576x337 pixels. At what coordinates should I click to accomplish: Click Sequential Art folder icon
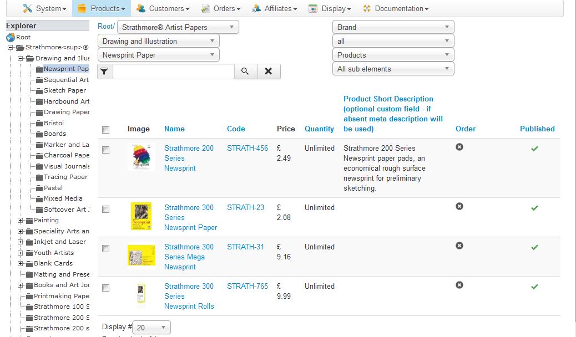(39, 80)
